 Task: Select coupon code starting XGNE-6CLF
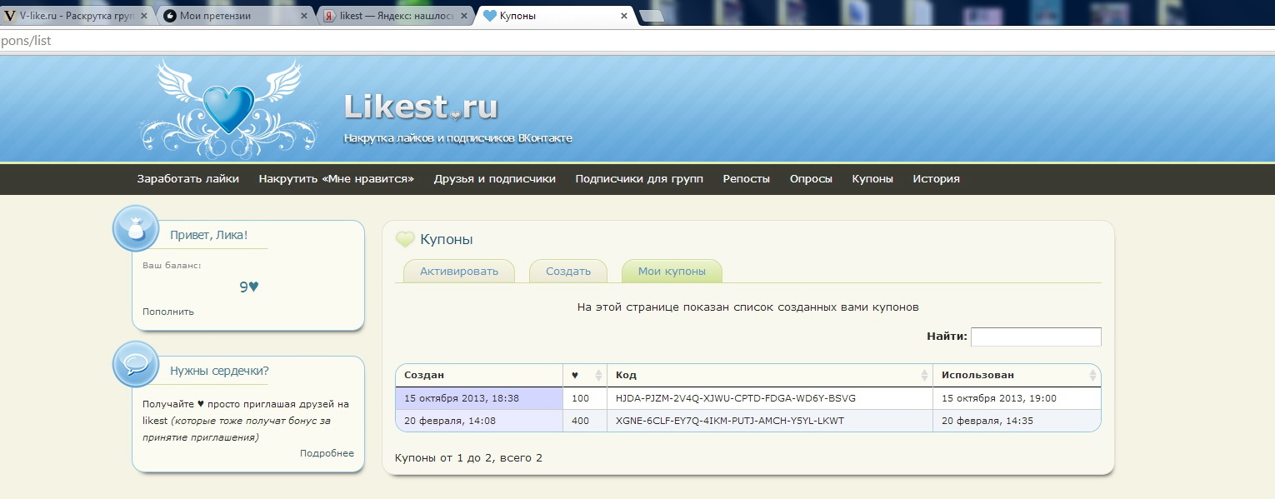(x=730, y=421)
